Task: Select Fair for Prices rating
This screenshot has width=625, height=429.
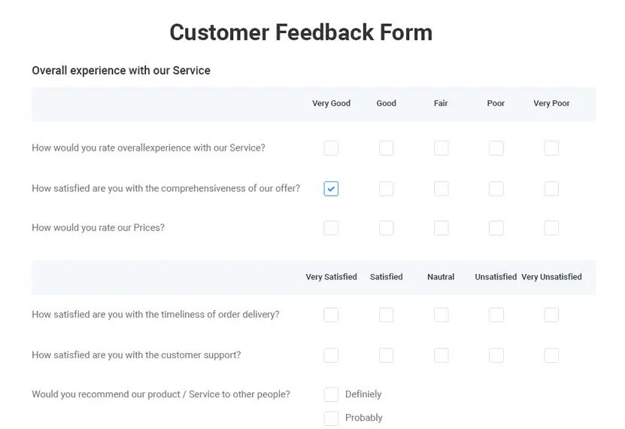Action: pos(441,228)
